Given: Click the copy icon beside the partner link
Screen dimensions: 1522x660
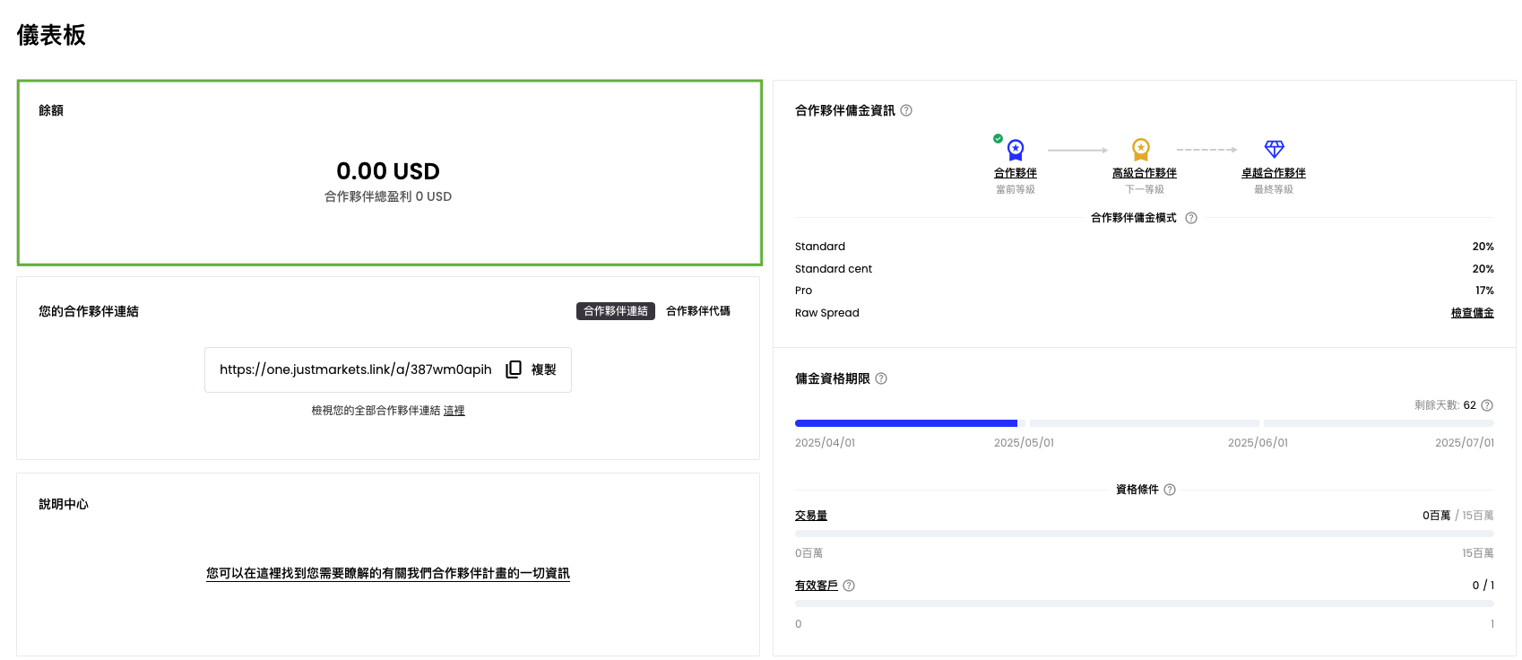Looking at the screenshot, I should tap(514, 369).
